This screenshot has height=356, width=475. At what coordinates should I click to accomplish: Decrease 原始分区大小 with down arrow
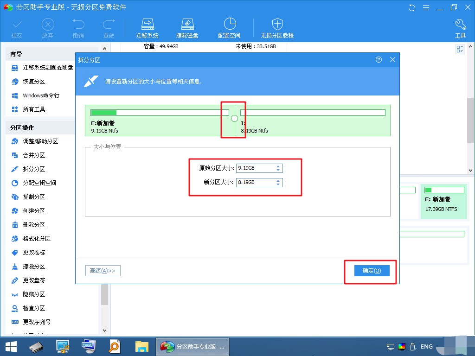[x=278, y=170]
